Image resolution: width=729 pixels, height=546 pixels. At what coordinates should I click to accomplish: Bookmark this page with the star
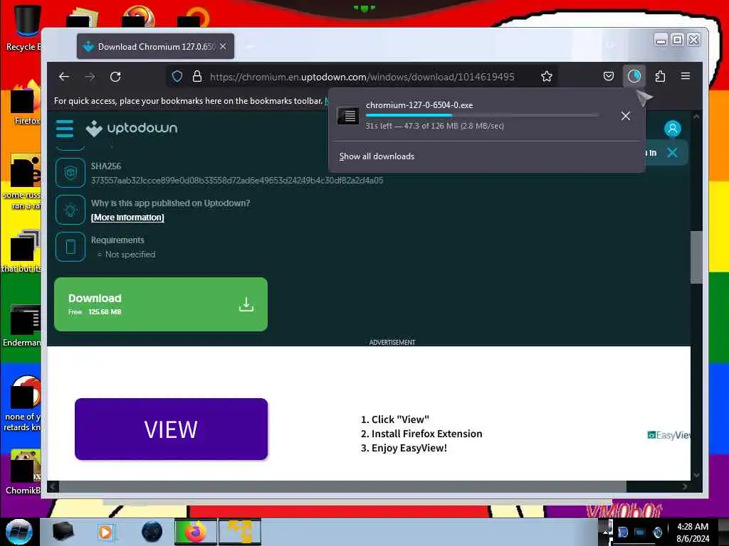point(547,76)
